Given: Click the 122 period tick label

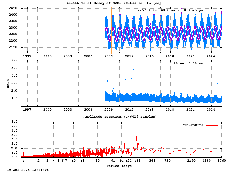Looking at the screenshot, I should click(x=129, y=161).
